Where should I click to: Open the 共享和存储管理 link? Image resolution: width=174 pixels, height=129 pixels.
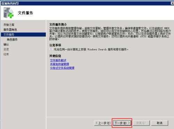[x=60, y=64]
